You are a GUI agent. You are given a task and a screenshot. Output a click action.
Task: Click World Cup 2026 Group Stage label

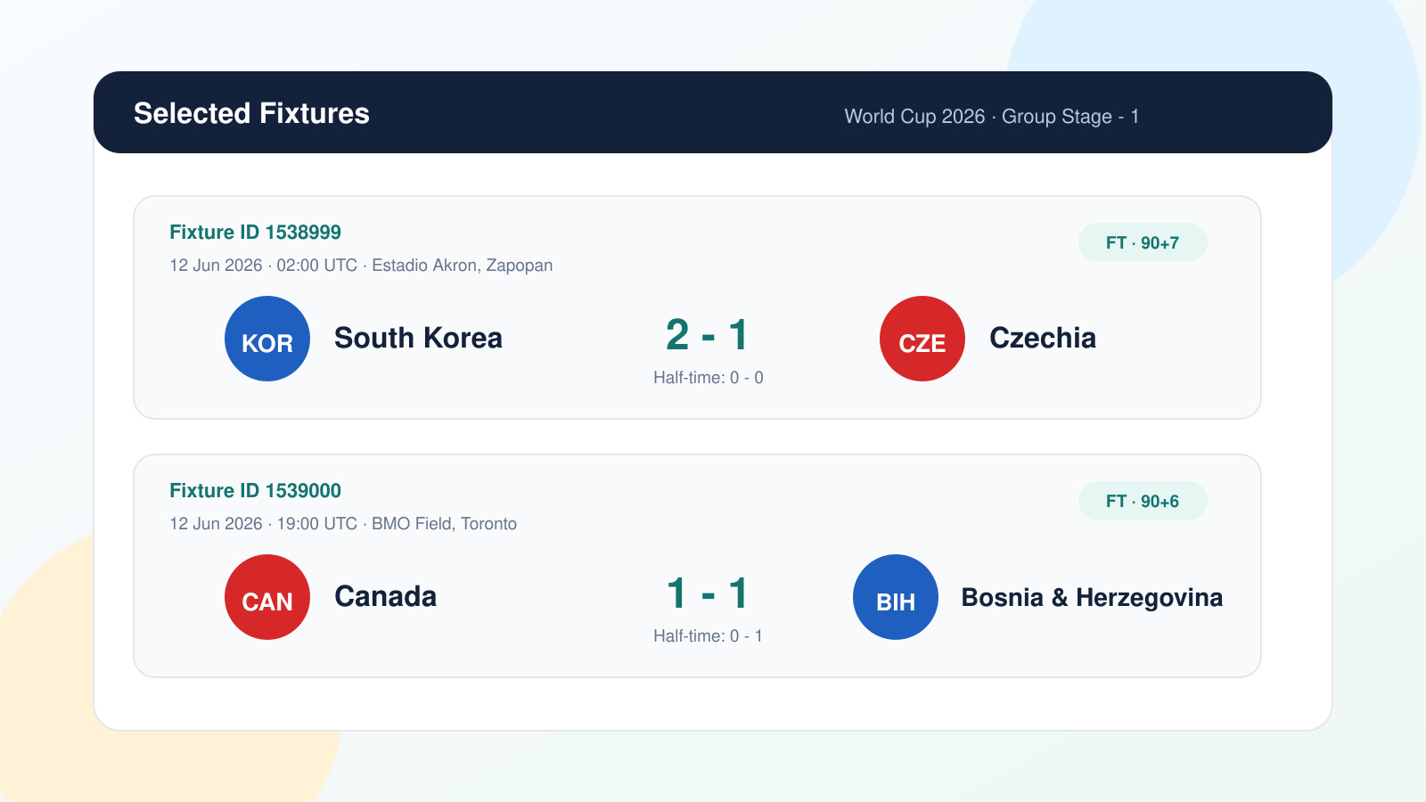992,117
